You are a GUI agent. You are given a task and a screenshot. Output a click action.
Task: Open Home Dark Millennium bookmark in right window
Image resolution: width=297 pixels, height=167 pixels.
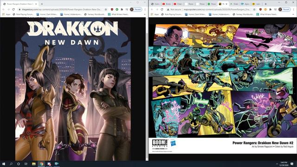pos(195,14)
